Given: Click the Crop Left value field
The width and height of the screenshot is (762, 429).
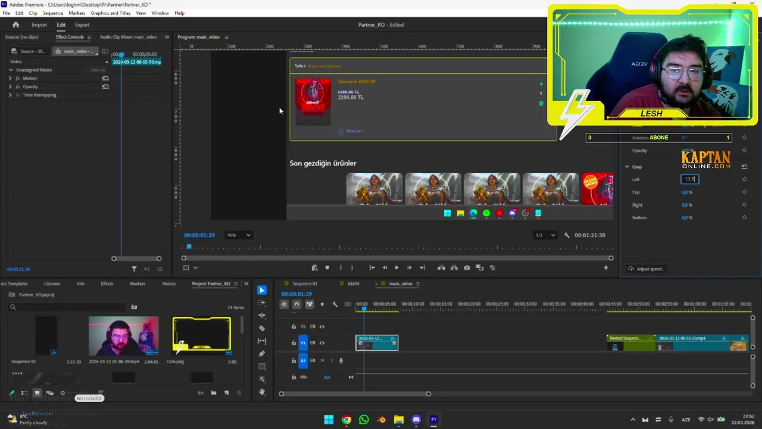Looking at the screenshot, I should [x=689, y=179].
